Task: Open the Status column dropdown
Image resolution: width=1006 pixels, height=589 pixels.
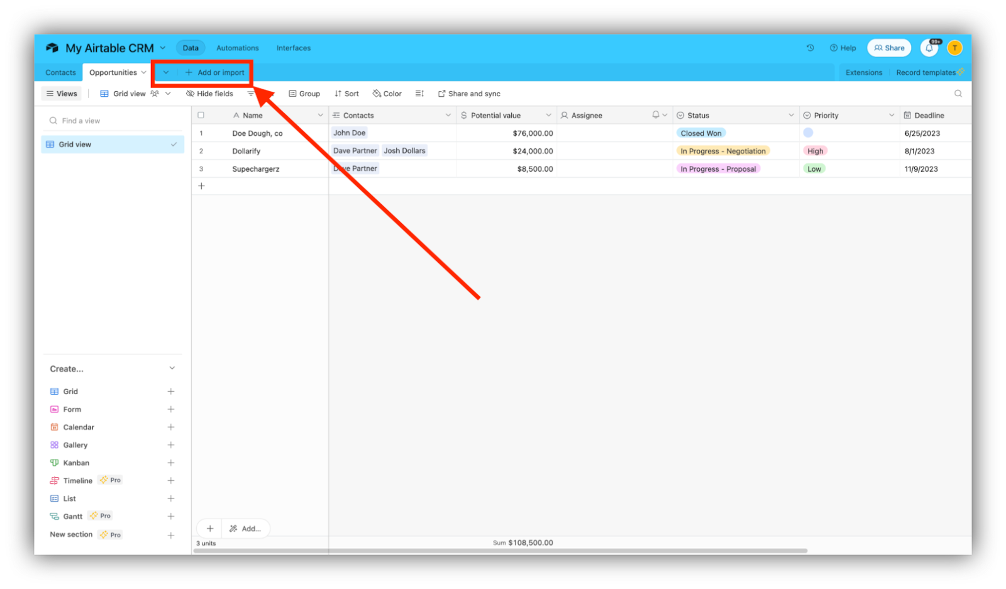Action: coord(791,115)
